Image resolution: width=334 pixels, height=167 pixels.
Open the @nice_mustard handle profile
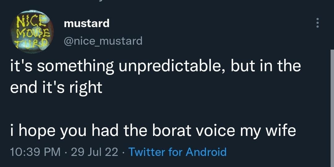103,41
